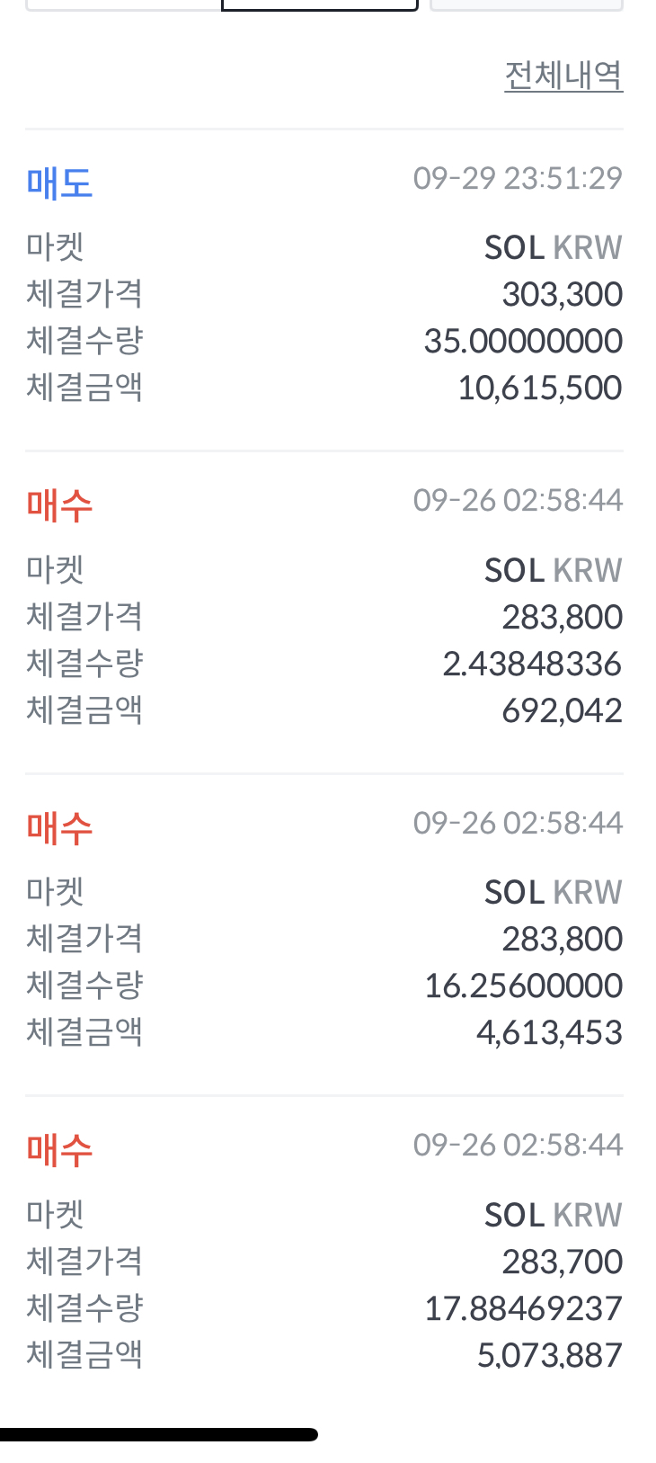Tap the 692,042 executed amount
656x1463 pixels.
562,710
